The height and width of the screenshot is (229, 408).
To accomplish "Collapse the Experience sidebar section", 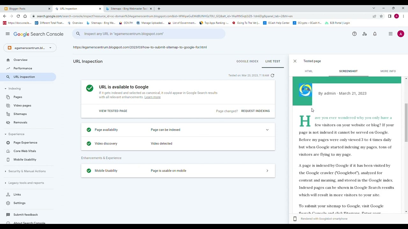I will click(5, 134).
